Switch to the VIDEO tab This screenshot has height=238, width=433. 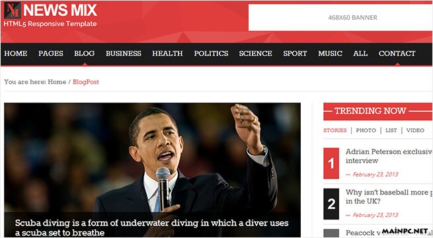[x=415, y=130]
